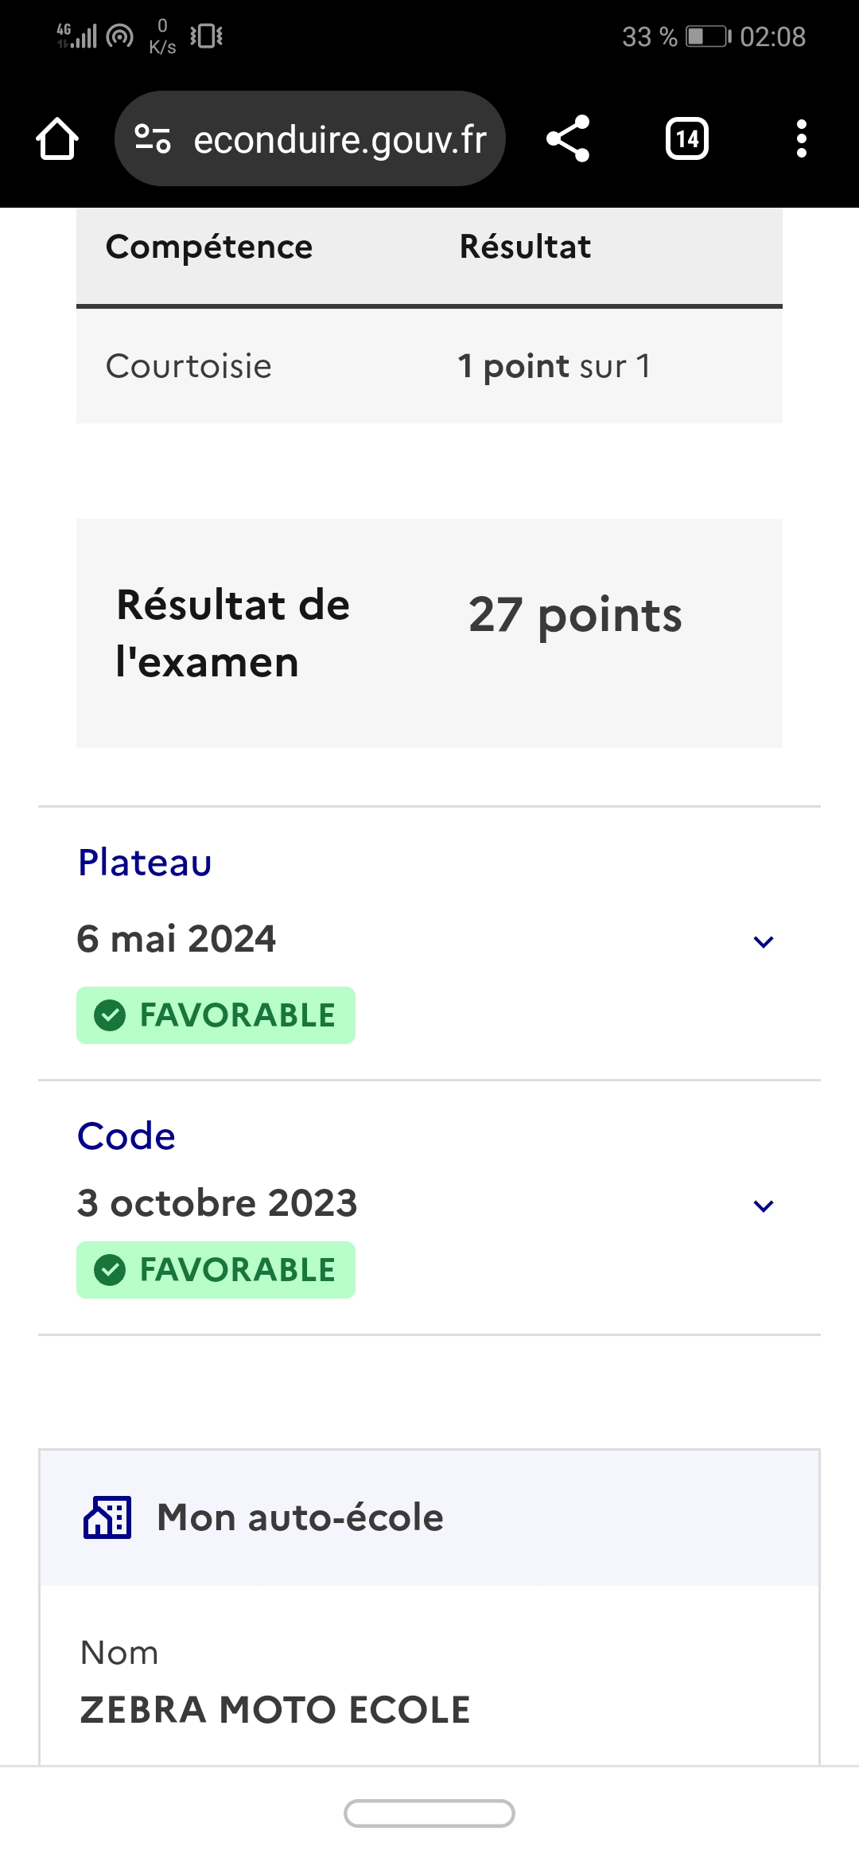
Task: Tap the 27 points exam result
Action: coord(575,615)
